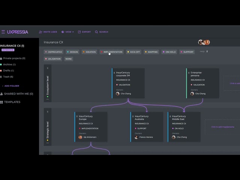Click drag handle on InsurCentury Middle East card
This screenshot has width=240, height=180.
(x=170, y=116)
